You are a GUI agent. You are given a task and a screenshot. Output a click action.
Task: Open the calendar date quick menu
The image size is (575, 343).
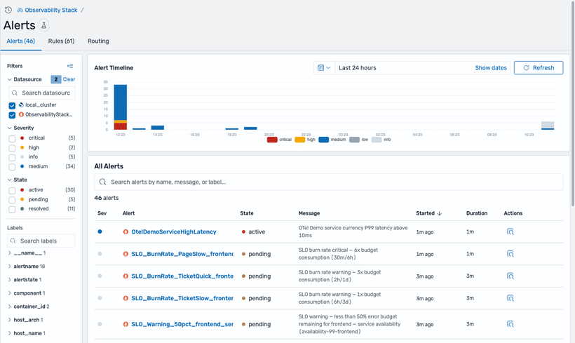pyautogui.click(x=324, y=68)
